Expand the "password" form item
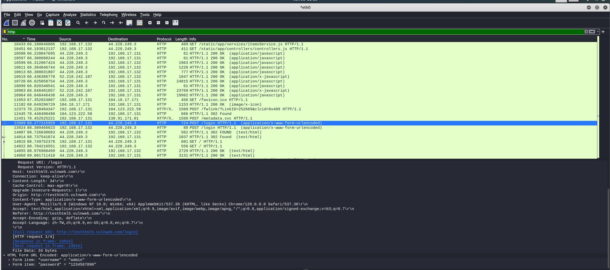Viewport: 610px width, 270px height. tap(9, 265)
